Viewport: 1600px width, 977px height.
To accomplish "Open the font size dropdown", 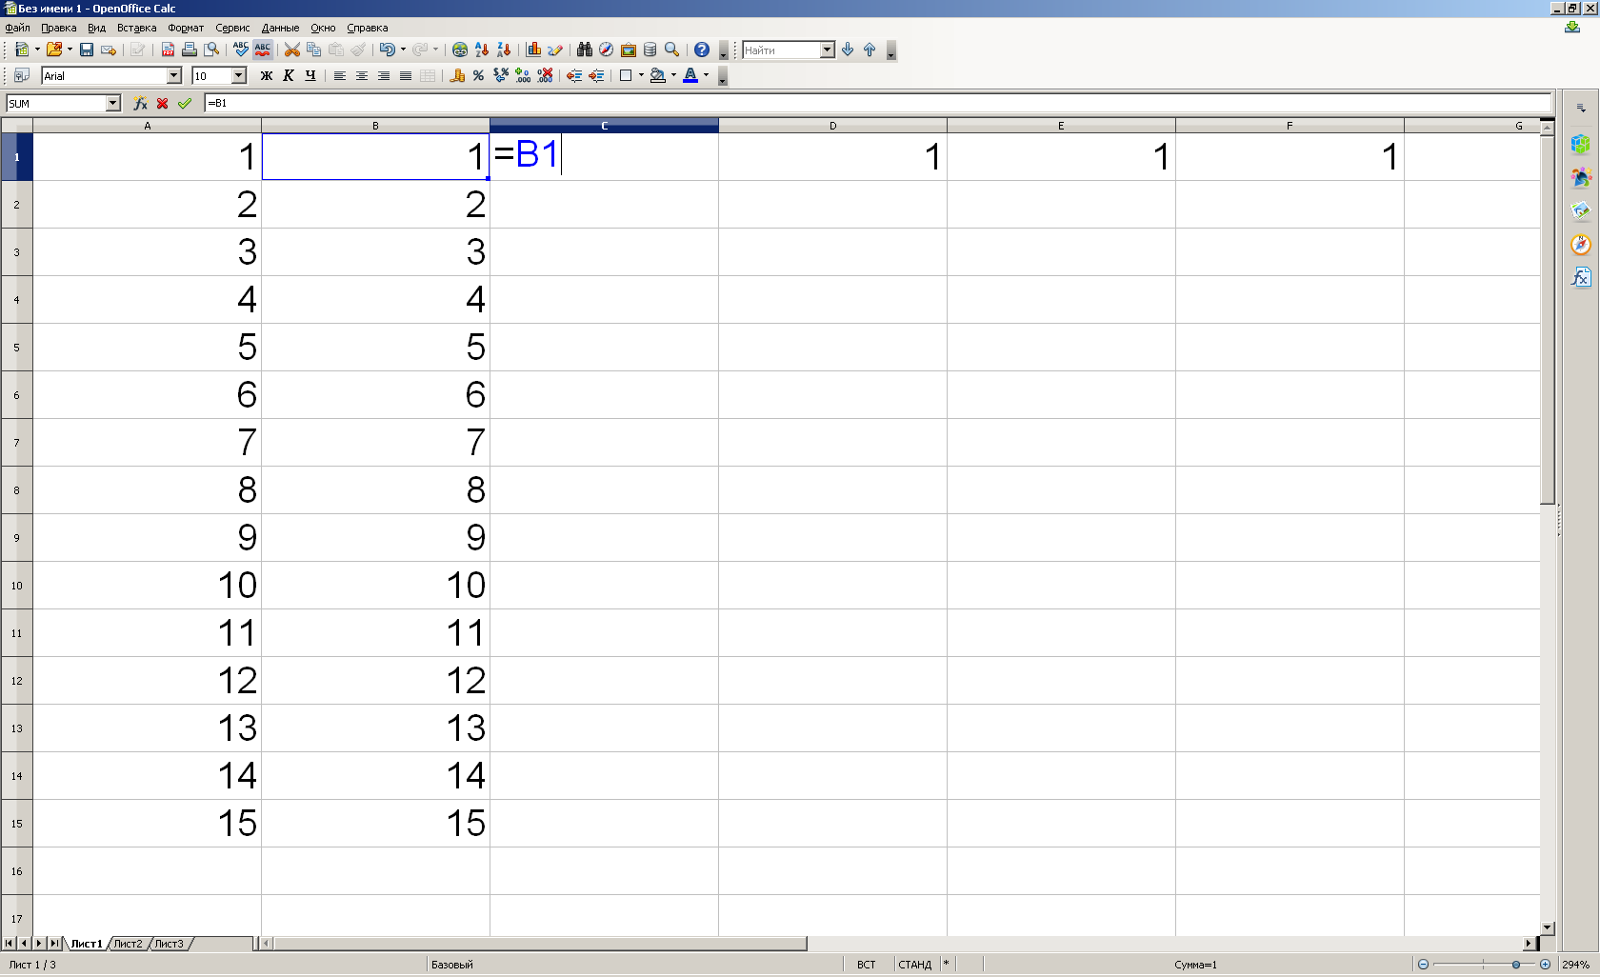I will tap(239, 76).
